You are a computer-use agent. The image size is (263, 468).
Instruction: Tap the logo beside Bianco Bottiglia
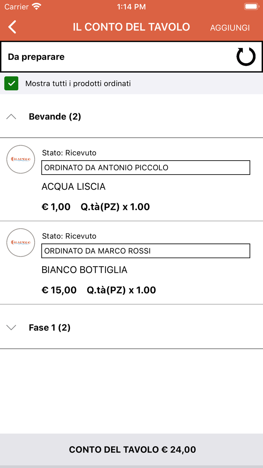pyautogui.click(x=21, y=243)
